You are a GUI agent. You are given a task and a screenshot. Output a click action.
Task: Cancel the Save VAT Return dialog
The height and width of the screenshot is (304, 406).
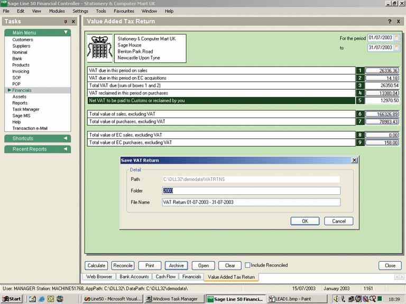[339, 221]
